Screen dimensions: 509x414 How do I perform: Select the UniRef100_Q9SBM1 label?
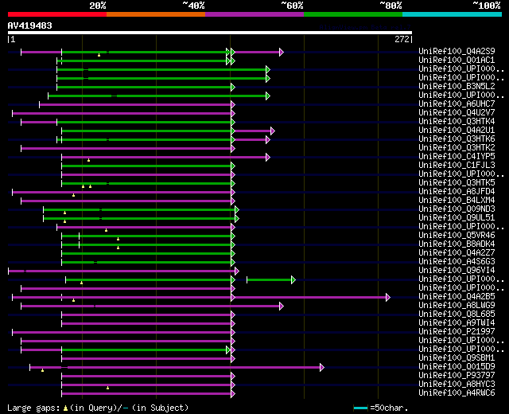(457, 358)
